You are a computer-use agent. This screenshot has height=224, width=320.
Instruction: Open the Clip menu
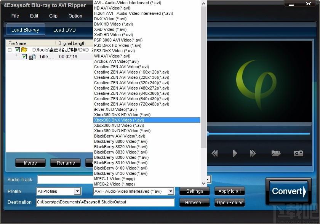click(53, 16)
